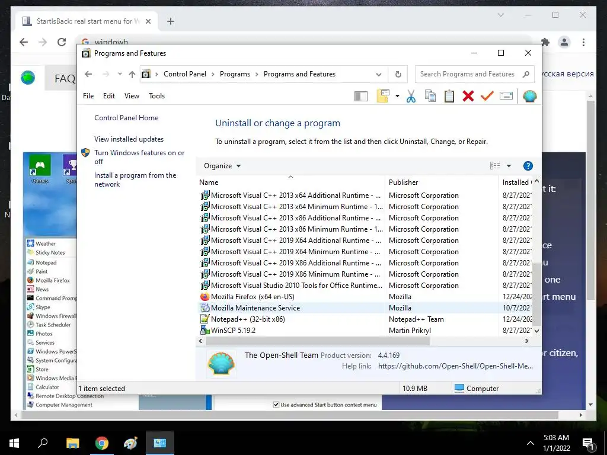This screenshot has width=607, height=455.
Task: Click the Refresh button in address bar
Action: (398, 74)
